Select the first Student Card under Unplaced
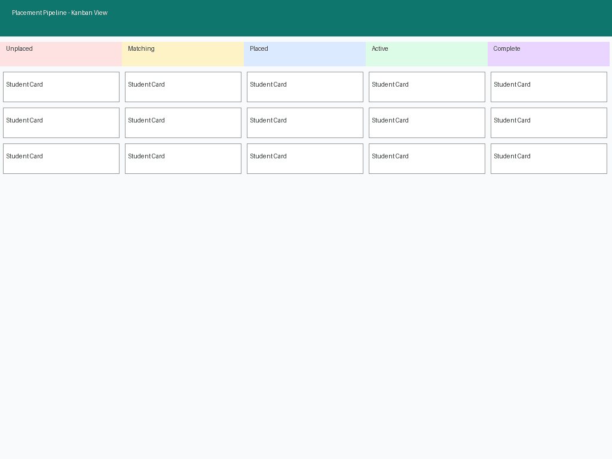This screenshot has height=459, width=612. click(x=61, y=87)
